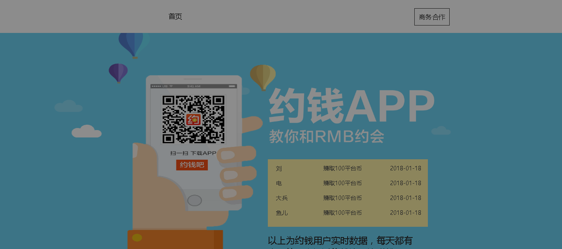
Task: Click the QR code on the phone
Action: (x=193, y=119)
